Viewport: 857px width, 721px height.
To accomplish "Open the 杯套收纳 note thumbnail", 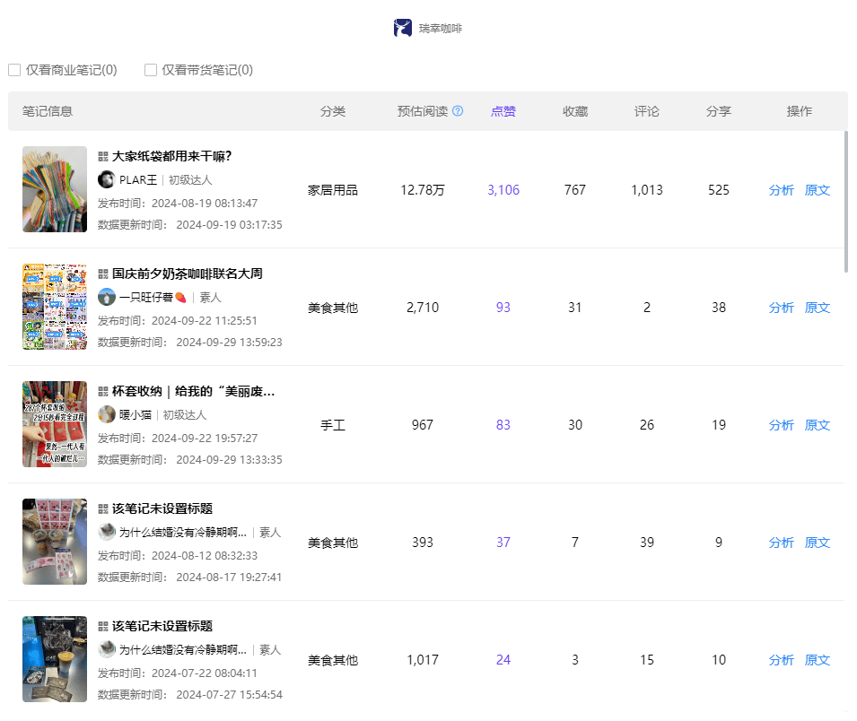I will pyautogui.click(x=55, y=424).
